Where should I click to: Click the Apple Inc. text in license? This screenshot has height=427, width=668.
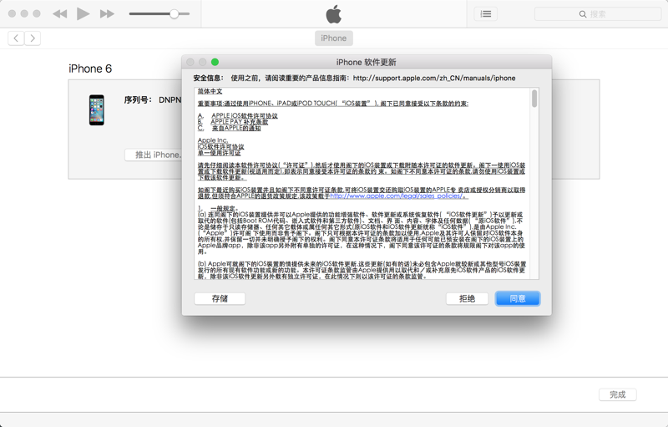click(x=213, y=140)
